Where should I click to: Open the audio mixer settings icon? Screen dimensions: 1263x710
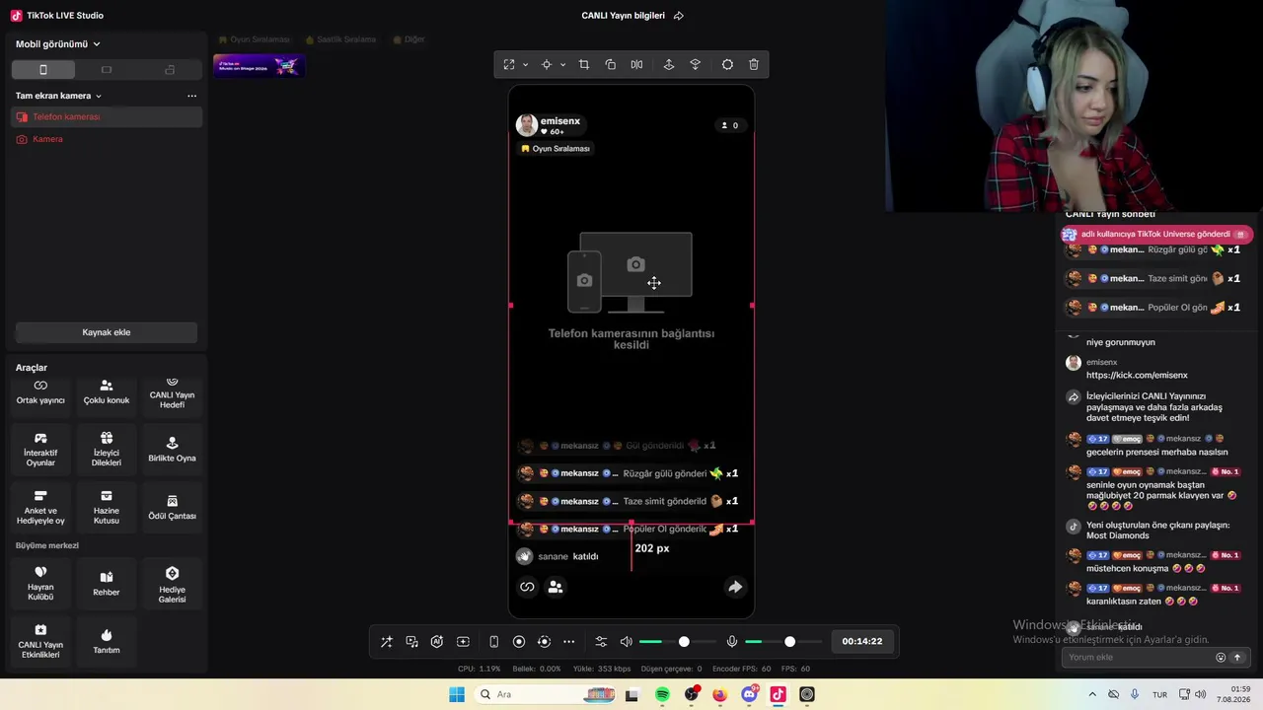click(601, 642)
